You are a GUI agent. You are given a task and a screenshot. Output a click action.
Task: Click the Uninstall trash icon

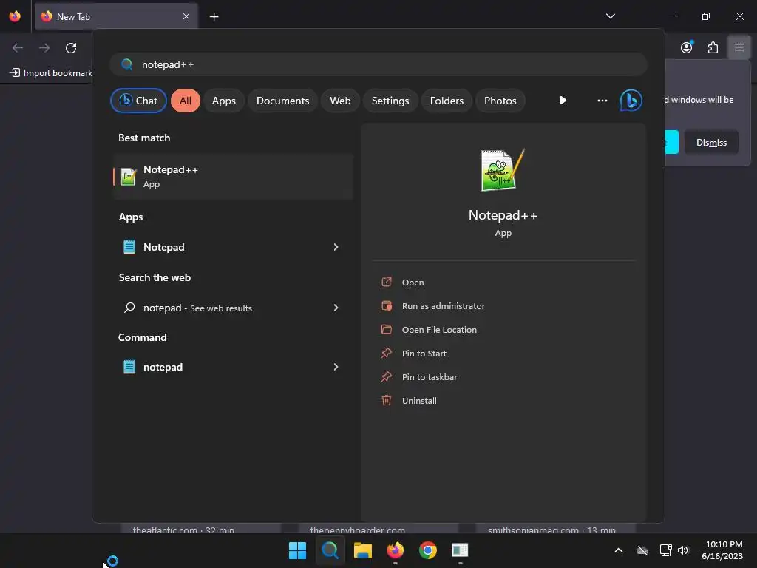[x=386, y=400]
